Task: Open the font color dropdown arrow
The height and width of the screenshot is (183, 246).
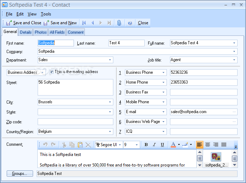Action: coord(179,145)
